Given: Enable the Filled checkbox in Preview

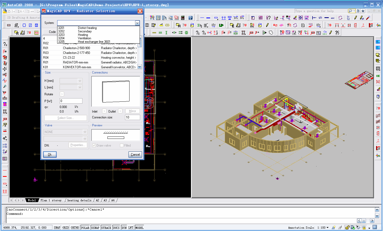Looking at the screenshot, I should [x=122, y=146].
